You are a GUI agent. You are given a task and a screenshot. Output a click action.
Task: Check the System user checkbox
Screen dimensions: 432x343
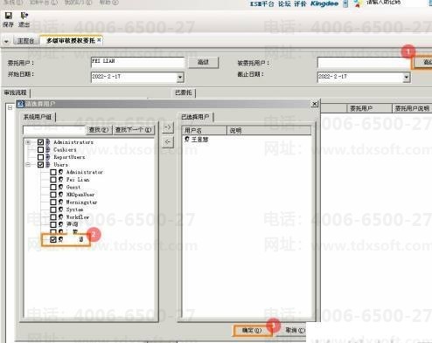pyautogui.click(x=53, y=209)
